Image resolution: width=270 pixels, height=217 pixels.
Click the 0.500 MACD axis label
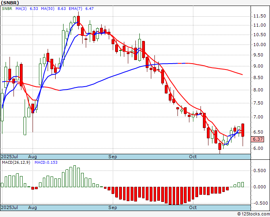(260, 171)
